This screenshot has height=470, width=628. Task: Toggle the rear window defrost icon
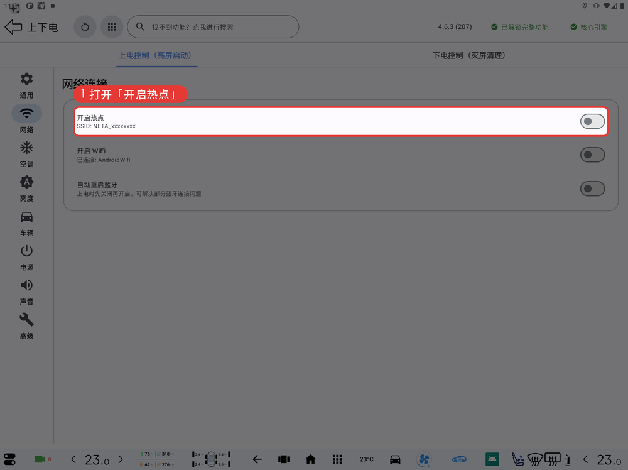pyautogui.click(x=553, y=459)
